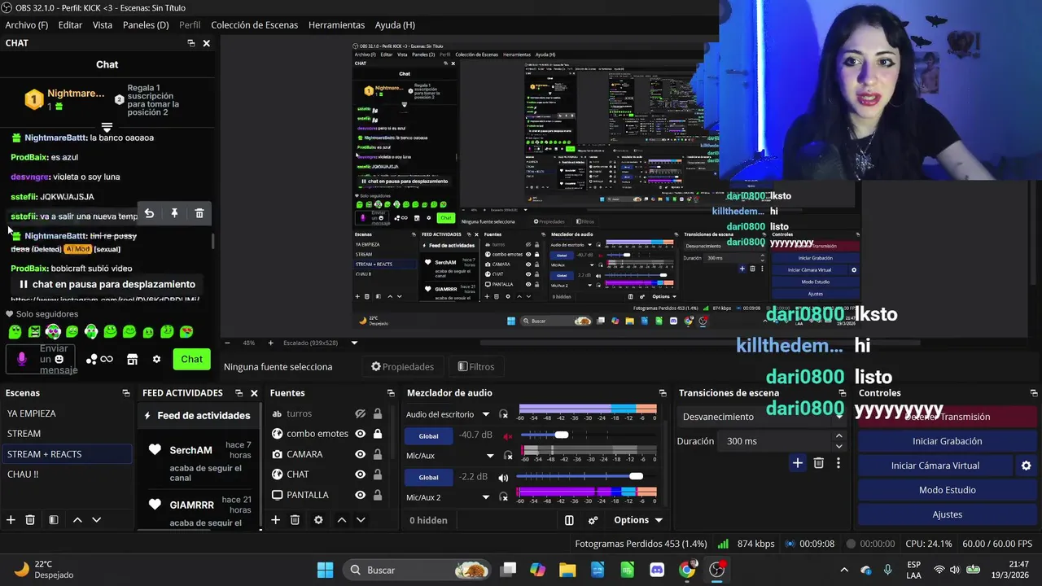This screenshot has width=1042, height=586.
Task: Undock the Mezclador de audio panel
Action: pyautogui.click(x=663, y=393)
